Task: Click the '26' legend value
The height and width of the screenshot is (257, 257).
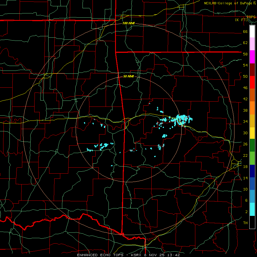Action: [x=245, y=144]
